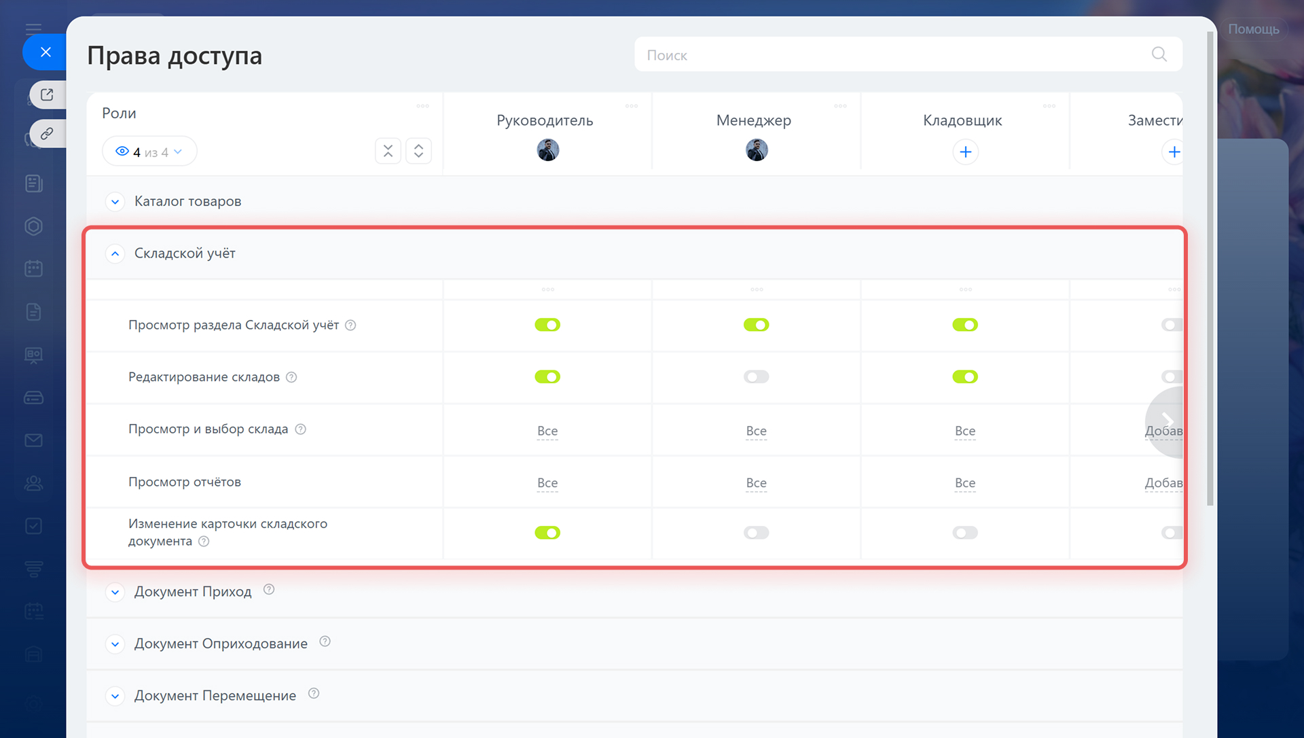The height and width of the screenshot is (738, 1304).
Task: Click the copy link icon
Action: pyautogui.click(x=47, y=134)
